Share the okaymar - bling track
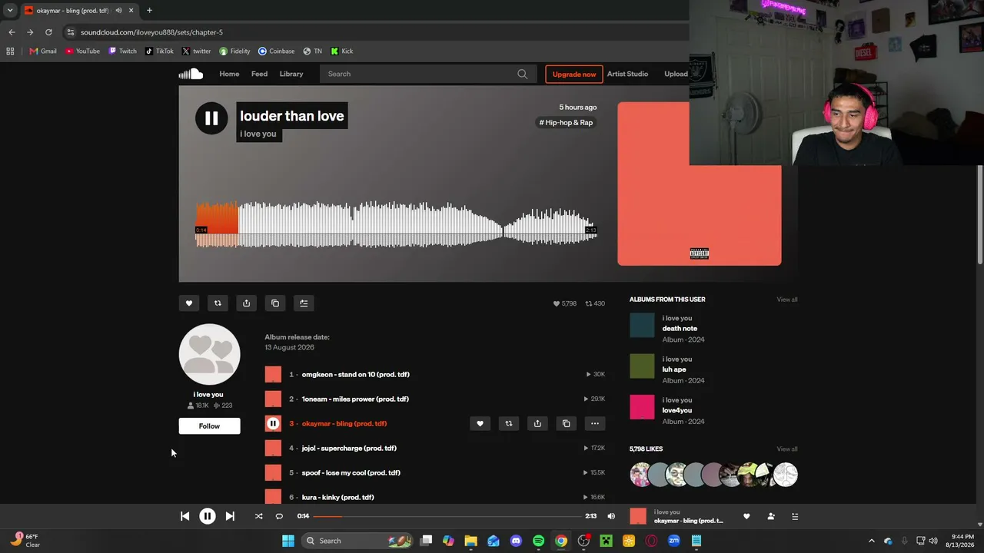 point(537,423)
